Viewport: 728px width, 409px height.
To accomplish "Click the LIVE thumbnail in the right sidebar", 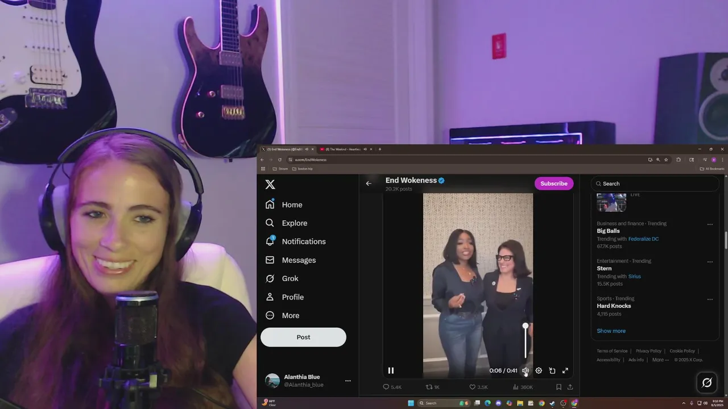I will (611, 202).
